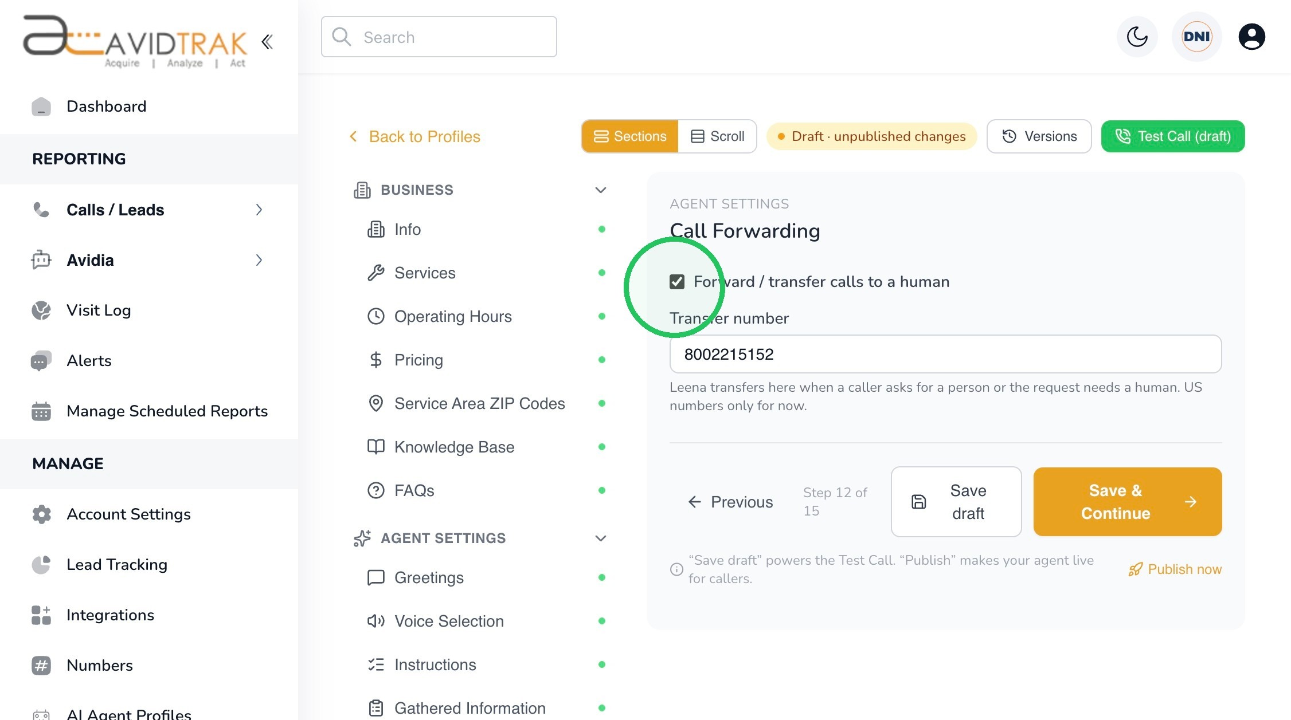
Task: Collapse the AGENT SETTINGS section chevron
Action: coord(601,538)
